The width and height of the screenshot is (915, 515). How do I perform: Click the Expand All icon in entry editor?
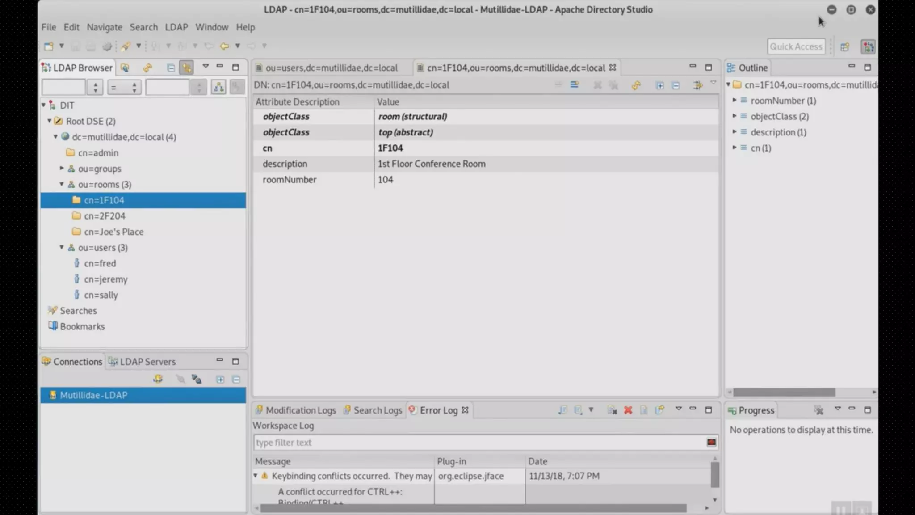(659, 85)
